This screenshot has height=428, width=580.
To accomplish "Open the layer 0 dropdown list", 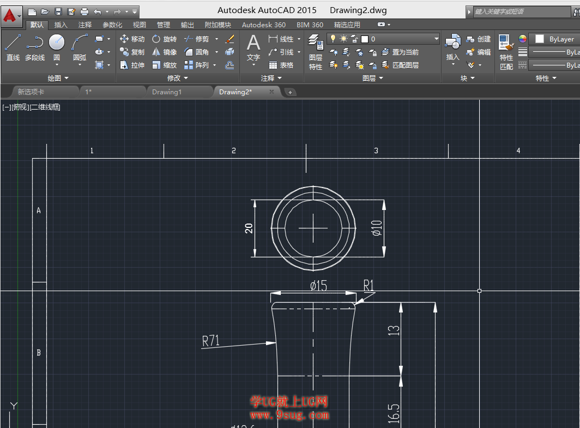I will point(436,39).
